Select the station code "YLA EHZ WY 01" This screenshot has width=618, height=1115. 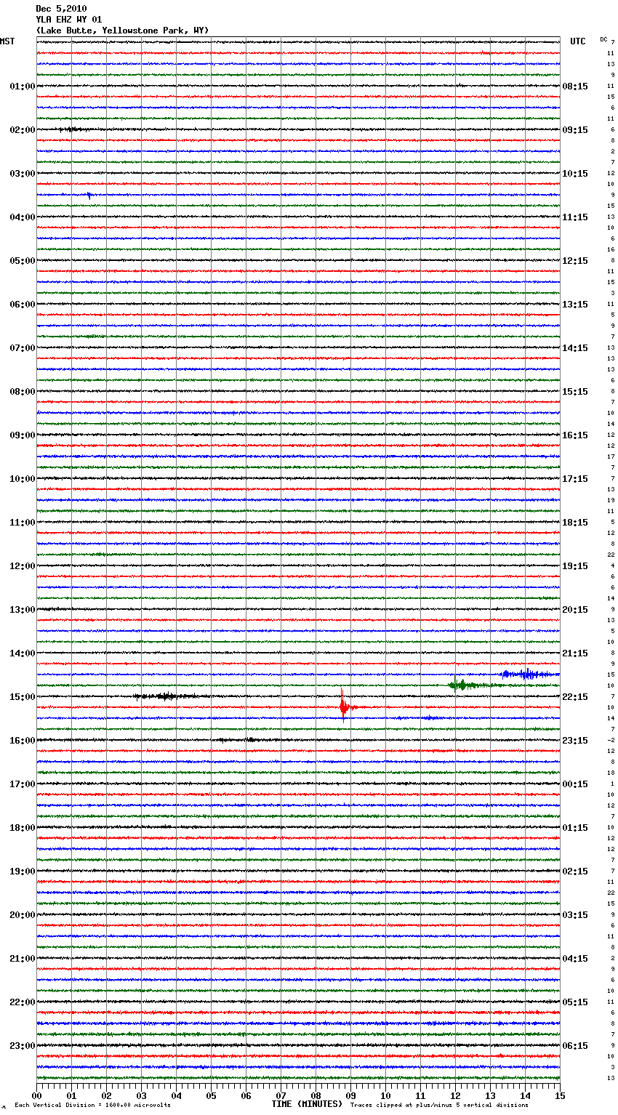tap(69, 20)
